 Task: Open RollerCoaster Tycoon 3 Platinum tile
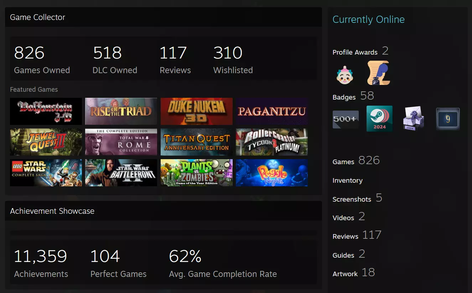click(x=272, y=142)
